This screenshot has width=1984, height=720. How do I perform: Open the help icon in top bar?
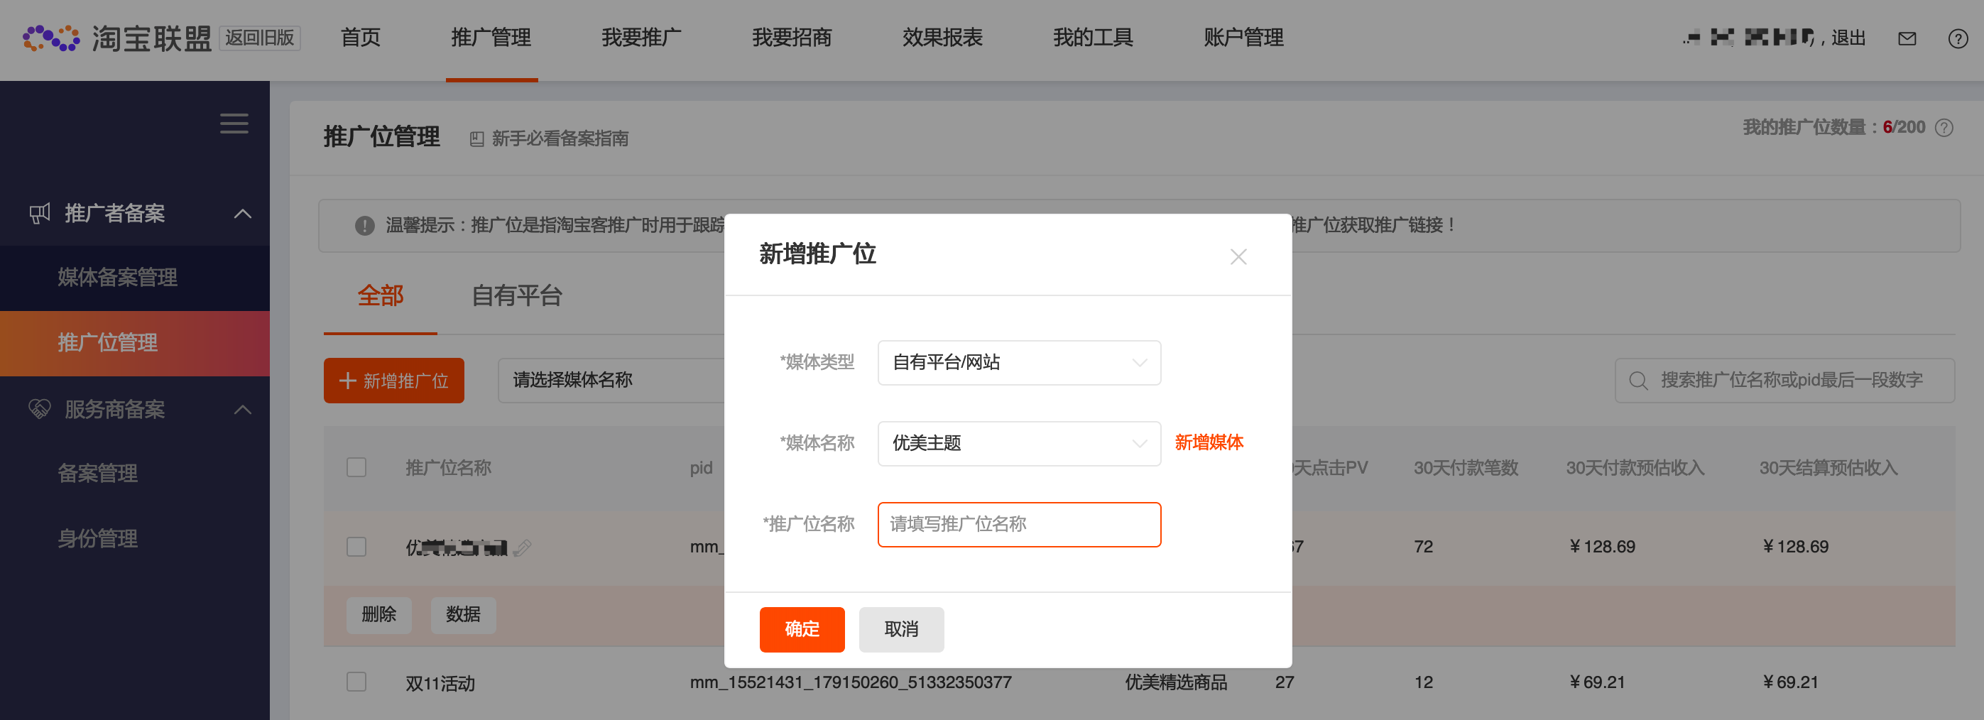[x=1958, y=38]
